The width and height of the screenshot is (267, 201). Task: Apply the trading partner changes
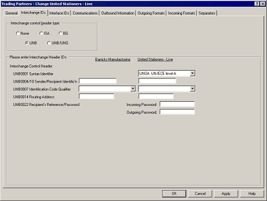pos(226,194)
